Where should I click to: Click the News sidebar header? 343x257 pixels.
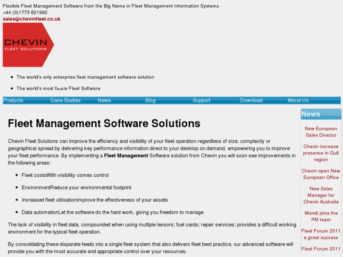pyautogui.click(x=321, y=114)
